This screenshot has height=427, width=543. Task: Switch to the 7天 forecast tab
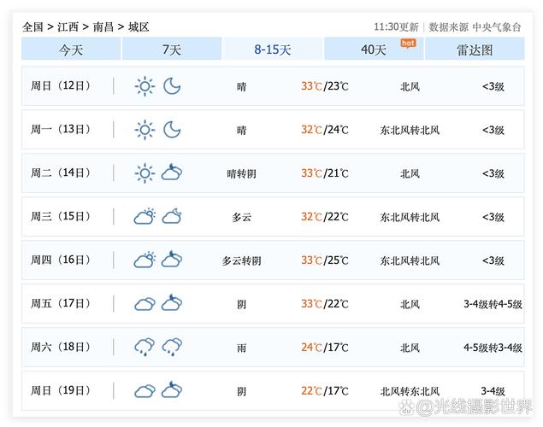172,49
